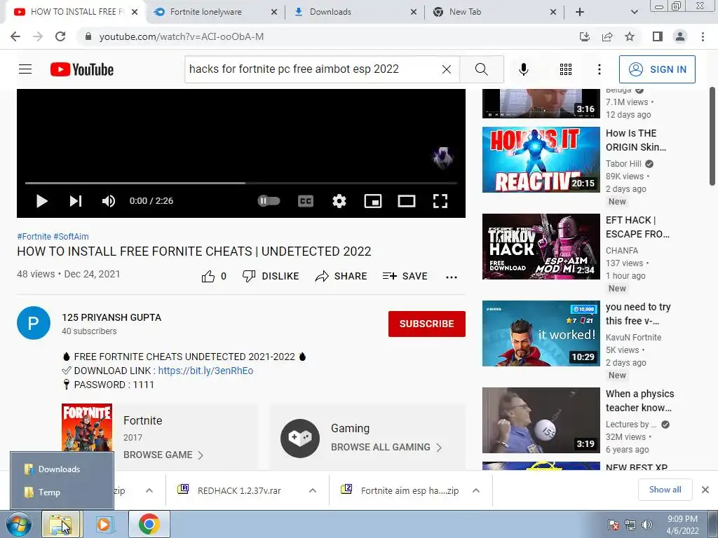Image resolution: width=718 pixels, height=538 pixels.
Task: Go back with the browser back arrow
Action: tap(15, 36)
